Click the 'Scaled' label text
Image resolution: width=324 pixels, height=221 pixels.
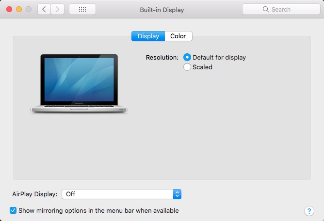tap(202, 67)
